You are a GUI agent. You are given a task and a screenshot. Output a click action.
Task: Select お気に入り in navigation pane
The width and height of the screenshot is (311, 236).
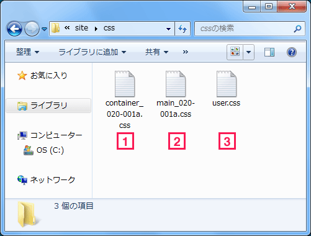[x=49, y=76]
